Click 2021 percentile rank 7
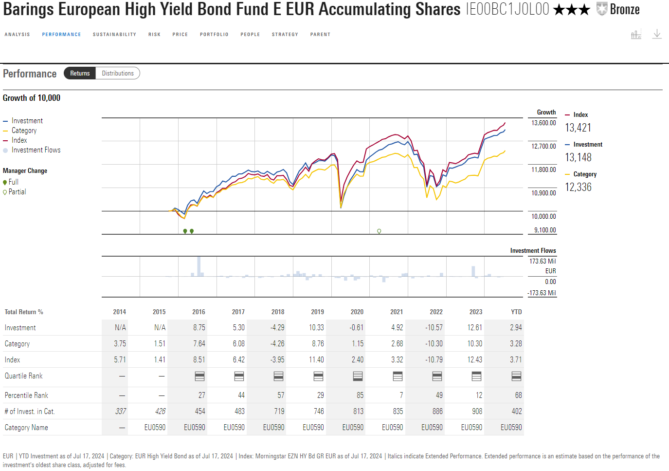669x471 pixels. (x=401, y=396)
